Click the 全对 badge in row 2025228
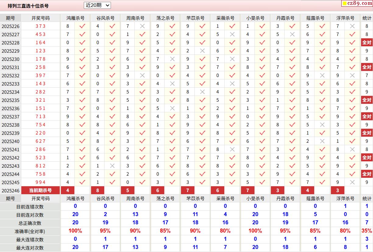Viewport: 373px width, 252px height. coord(367,43)
